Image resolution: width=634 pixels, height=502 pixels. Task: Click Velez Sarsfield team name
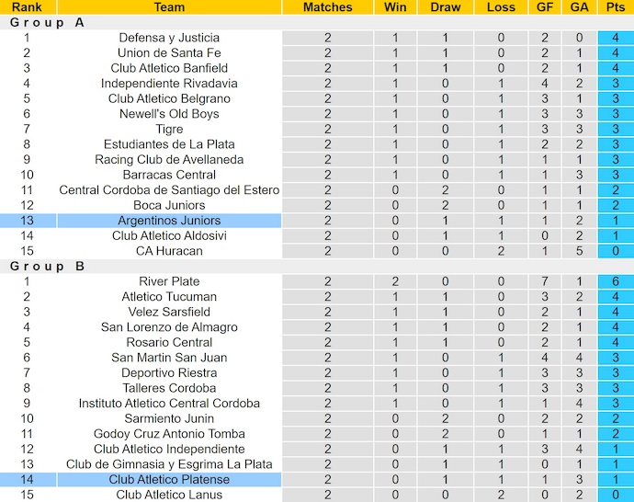tap(169, 312)
